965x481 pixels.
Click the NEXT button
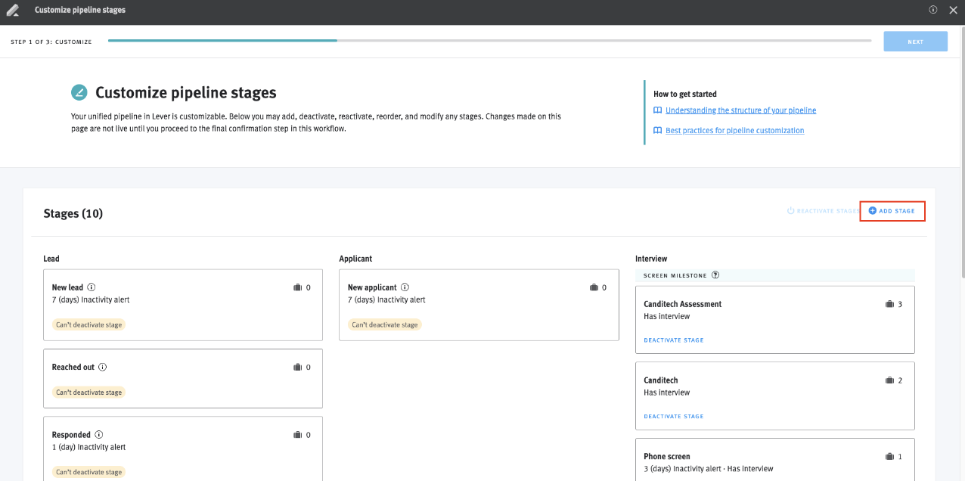915,42
